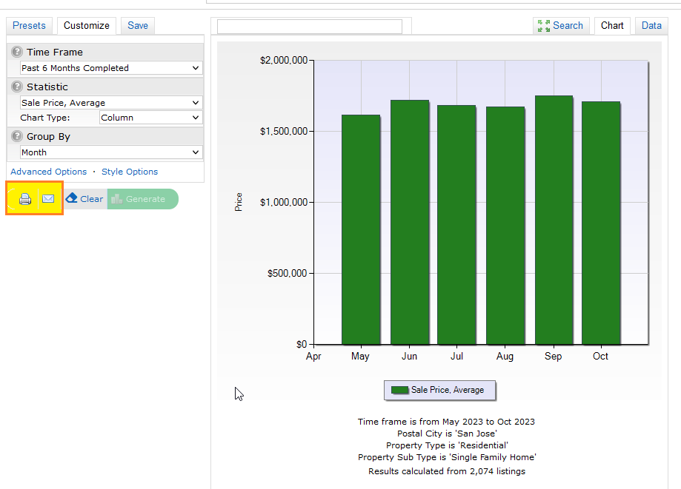Image resolution: width=681 pixels, height=489 pixels.
Task: Click the 'Price' axis title
Action: 239,202
